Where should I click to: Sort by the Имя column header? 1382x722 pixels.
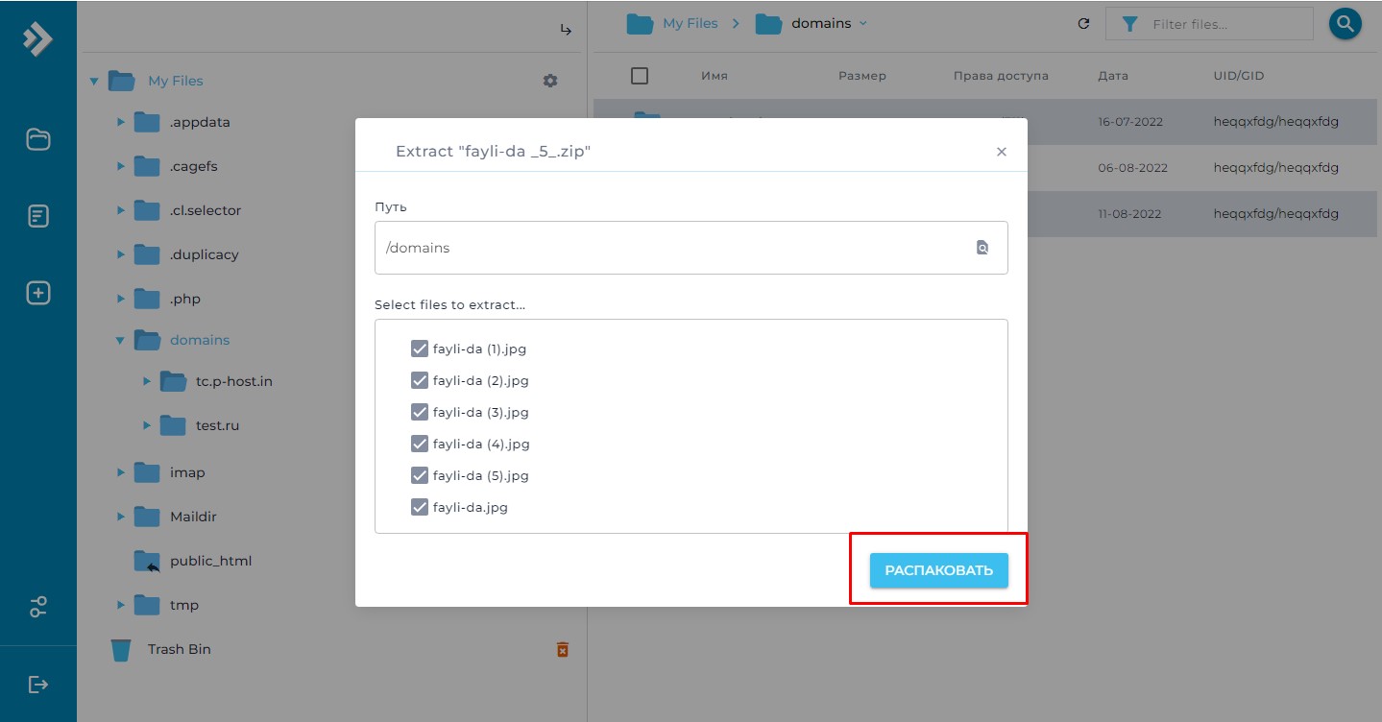714,76
